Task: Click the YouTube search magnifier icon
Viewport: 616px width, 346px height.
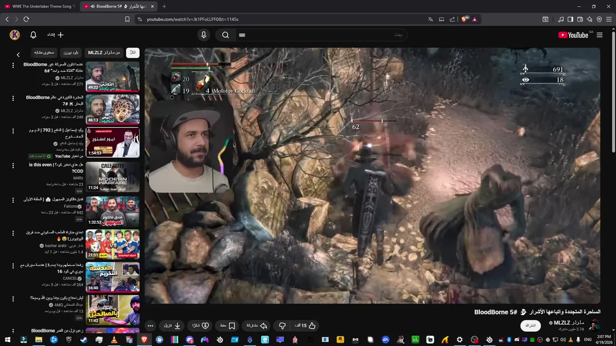Action: tap(225, 35)
